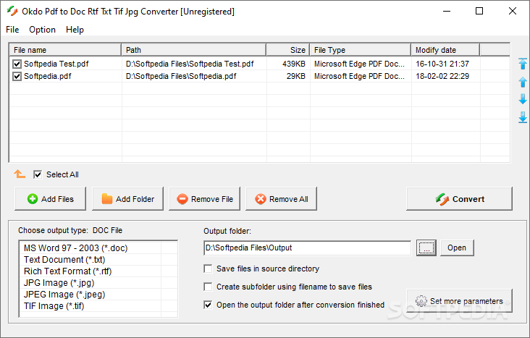Open the Option menu
The height and width of the screenshot is (338, 530).
coord(42,30)
